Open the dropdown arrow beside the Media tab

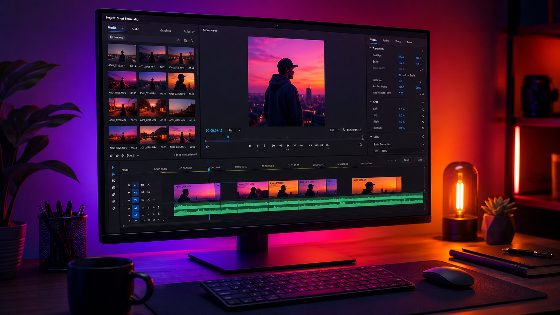(122, 28)
